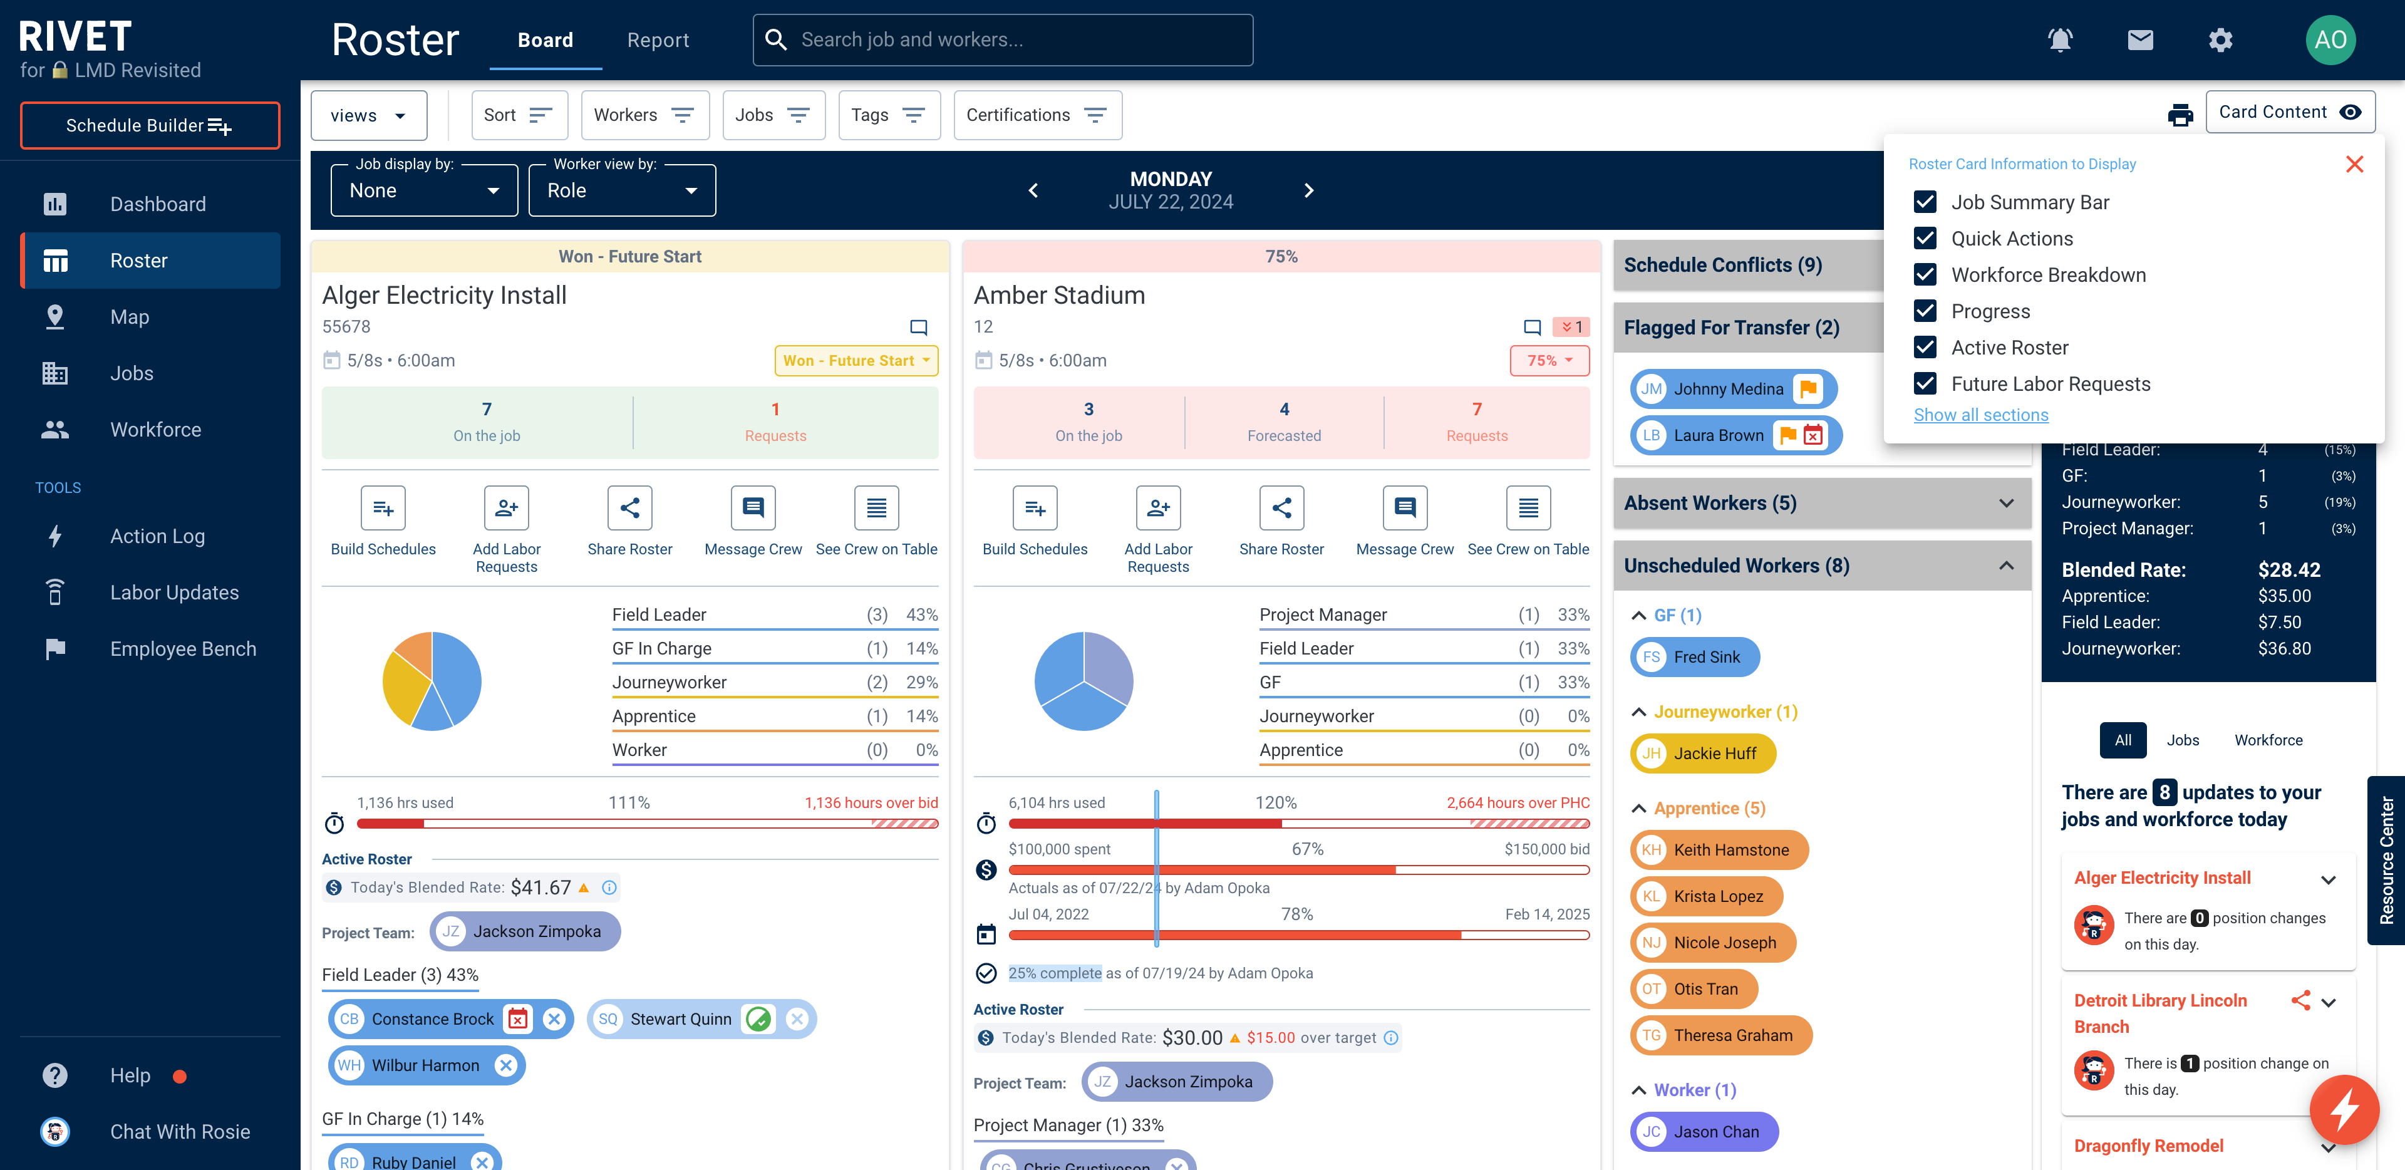This screenshot has width=2405, height=1170.
Task: Click lightning quick action floating button
Action: click(2344, 1109)
